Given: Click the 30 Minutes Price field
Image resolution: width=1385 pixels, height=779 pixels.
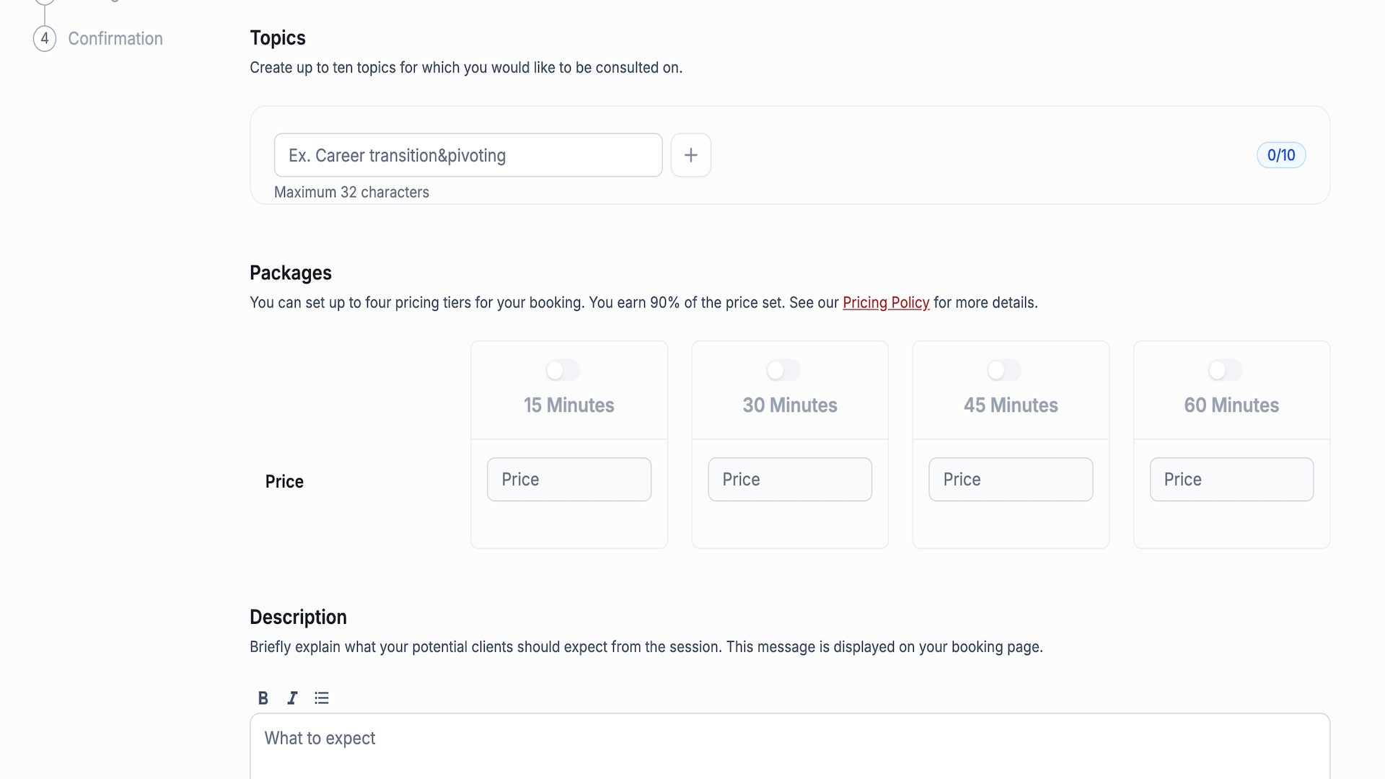Looking at the screenshot, I should pos(790,480).
